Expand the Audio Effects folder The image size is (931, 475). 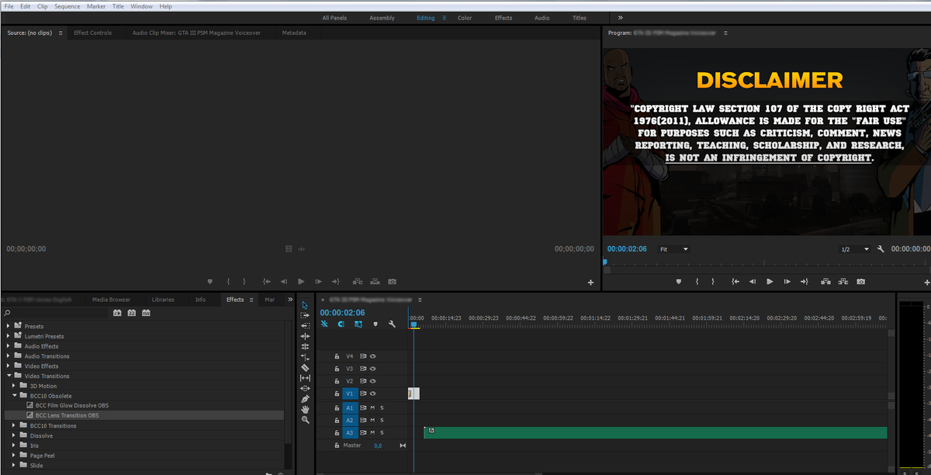click(x=9, y=346)
